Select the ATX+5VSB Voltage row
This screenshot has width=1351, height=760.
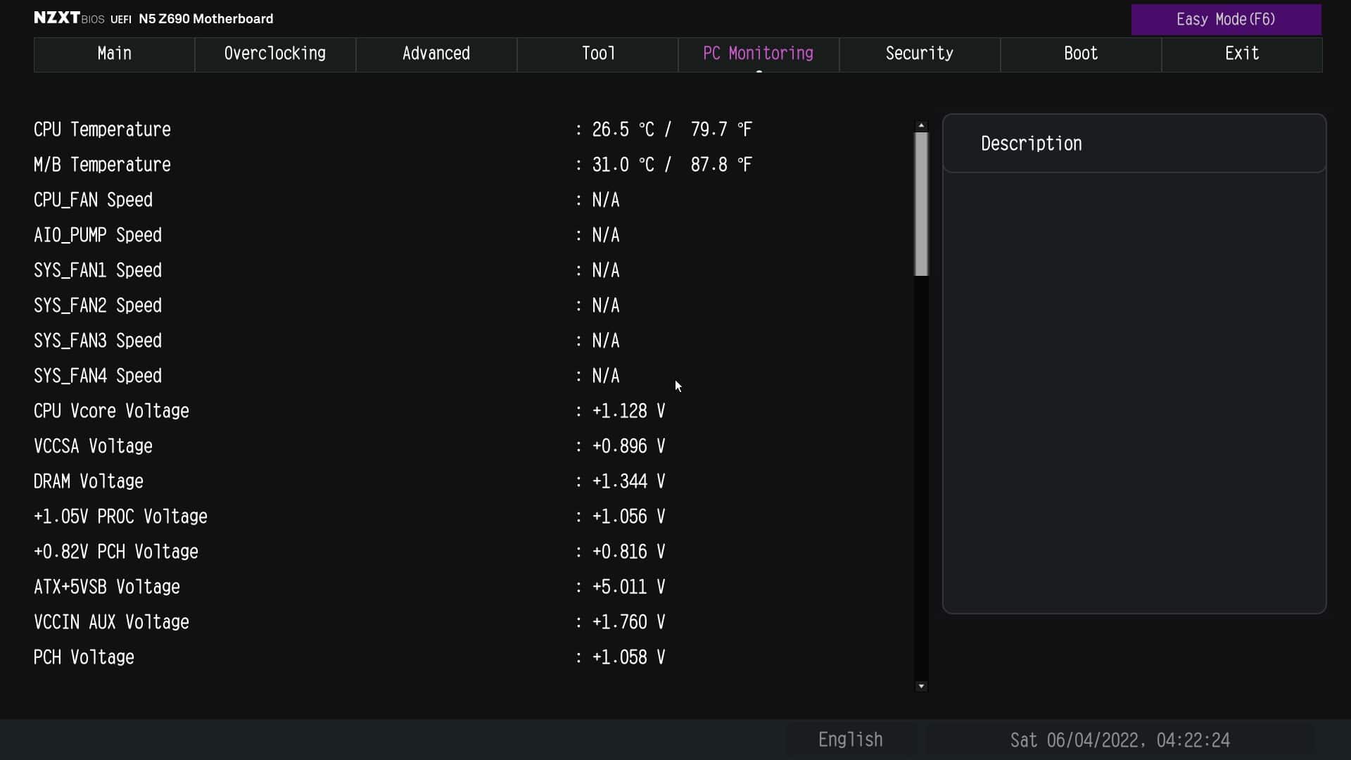471,587
